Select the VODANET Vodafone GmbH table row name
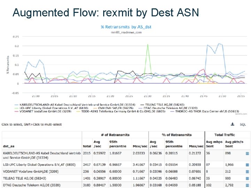The width and height of the screenshot is (251, 188). click(31, 172)
